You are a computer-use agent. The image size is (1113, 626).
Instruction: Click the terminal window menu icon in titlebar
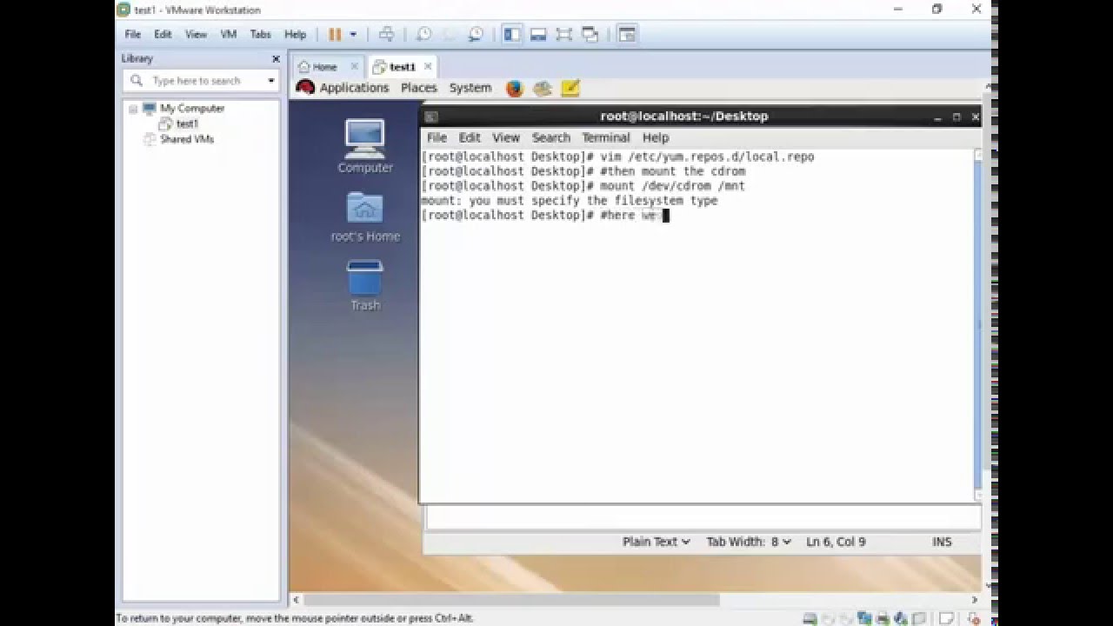(431, 117)
